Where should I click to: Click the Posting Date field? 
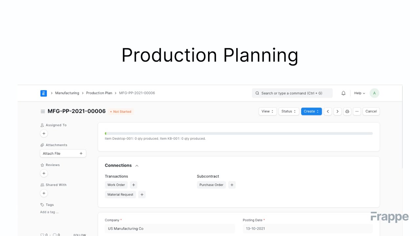coord(308,228)
